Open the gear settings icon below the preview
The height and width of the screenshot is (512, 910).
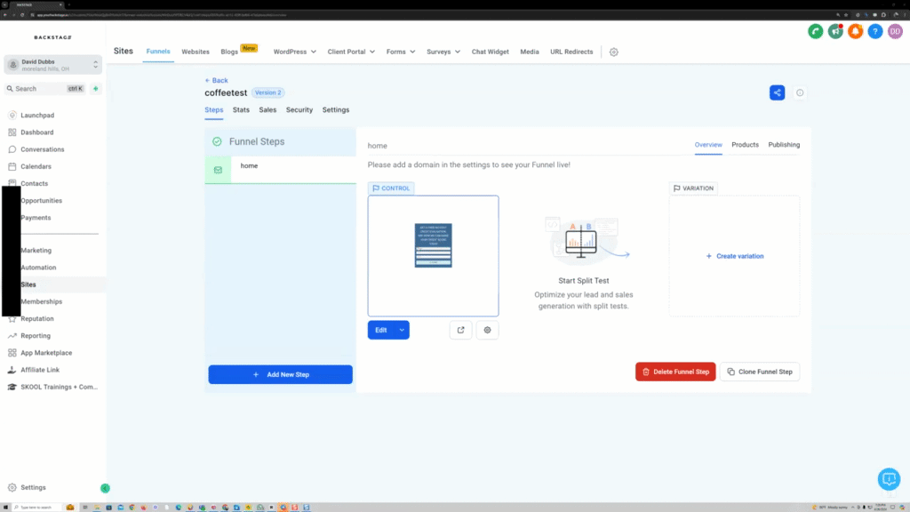(x=487, y=330)
